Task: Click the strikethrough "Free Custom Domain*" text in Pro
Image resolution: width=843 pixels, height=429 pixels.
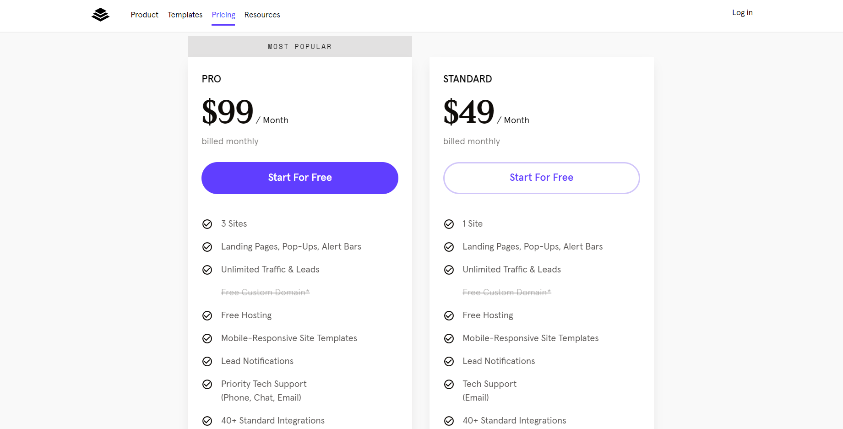Action: [x=265, y=292]
